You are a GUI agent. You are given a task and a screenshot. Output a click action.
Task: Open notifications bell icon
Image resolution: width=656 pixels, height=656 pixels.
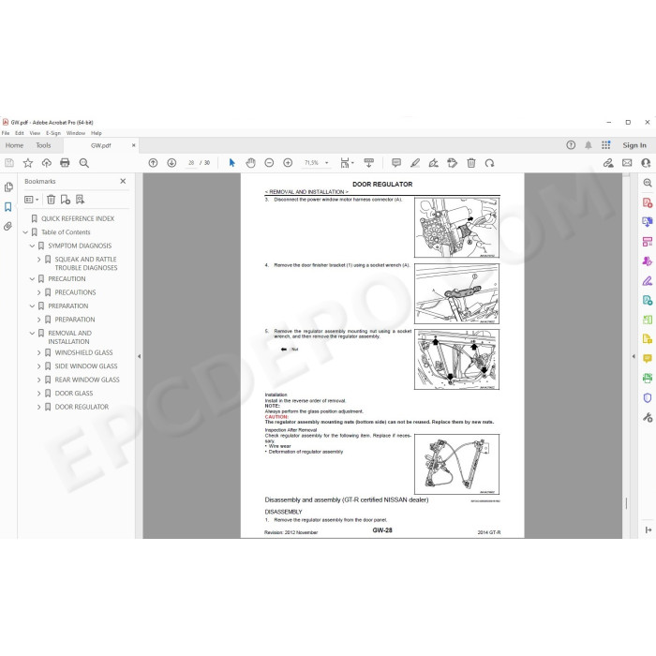click(x=589, y=145)
